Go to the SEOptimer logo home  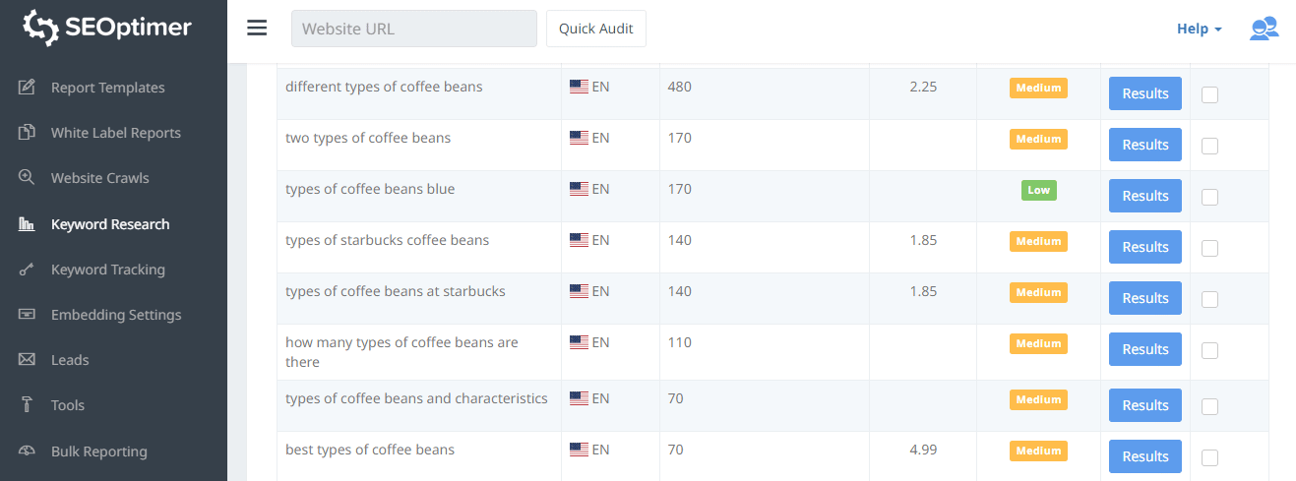pos(108,29)
